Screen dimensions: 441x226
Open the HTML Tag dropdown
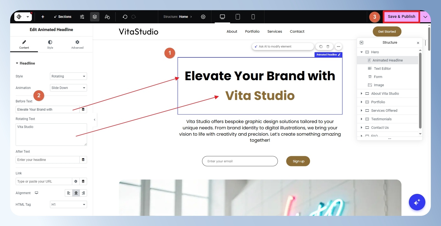[68, 204]
